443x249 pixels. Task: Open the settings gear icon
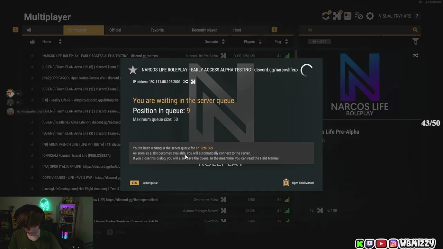[x=370, y=16]
